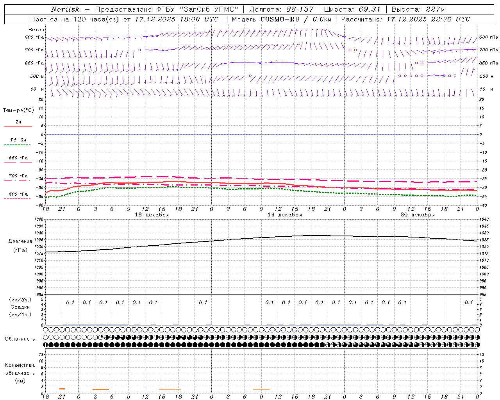Click the right-side 700 гПа wind level label
This screenshot has height=400, width=500.
click(489, 50)
